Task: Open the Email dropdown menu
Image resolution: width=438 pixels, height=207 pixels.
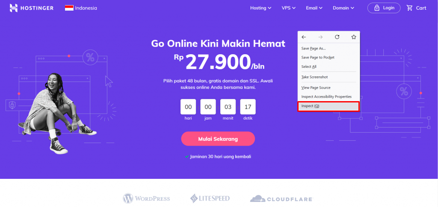Action: pos(314,8)
